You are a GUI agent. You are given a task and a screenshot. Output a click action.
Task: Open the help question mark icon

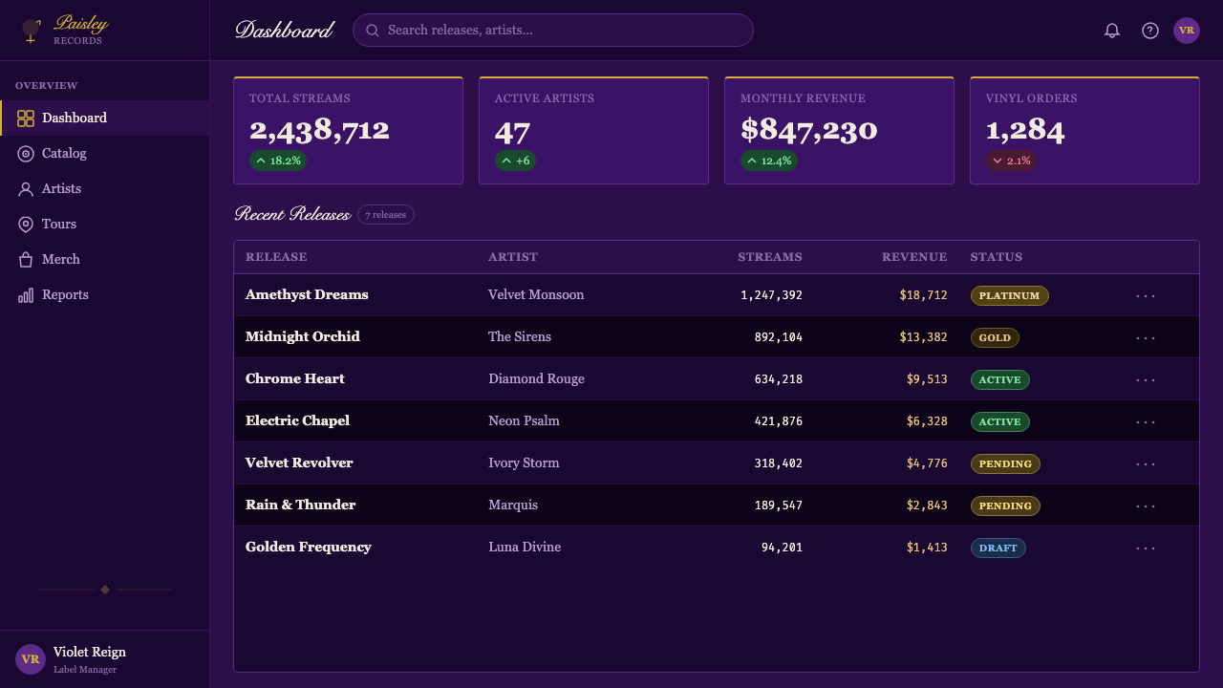click(x=1150, y=31)
